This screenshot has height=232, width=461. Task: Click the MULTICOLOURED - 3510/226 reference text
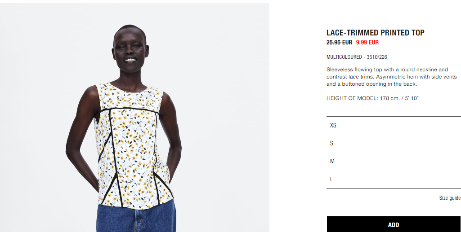[x=357, y=57]
